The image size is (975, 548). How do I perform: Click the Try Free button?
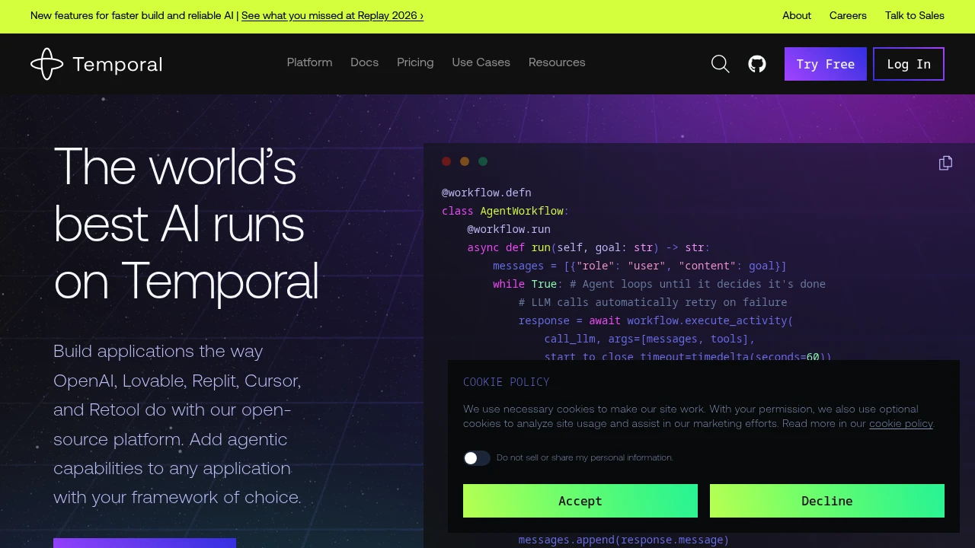[826, 64]
